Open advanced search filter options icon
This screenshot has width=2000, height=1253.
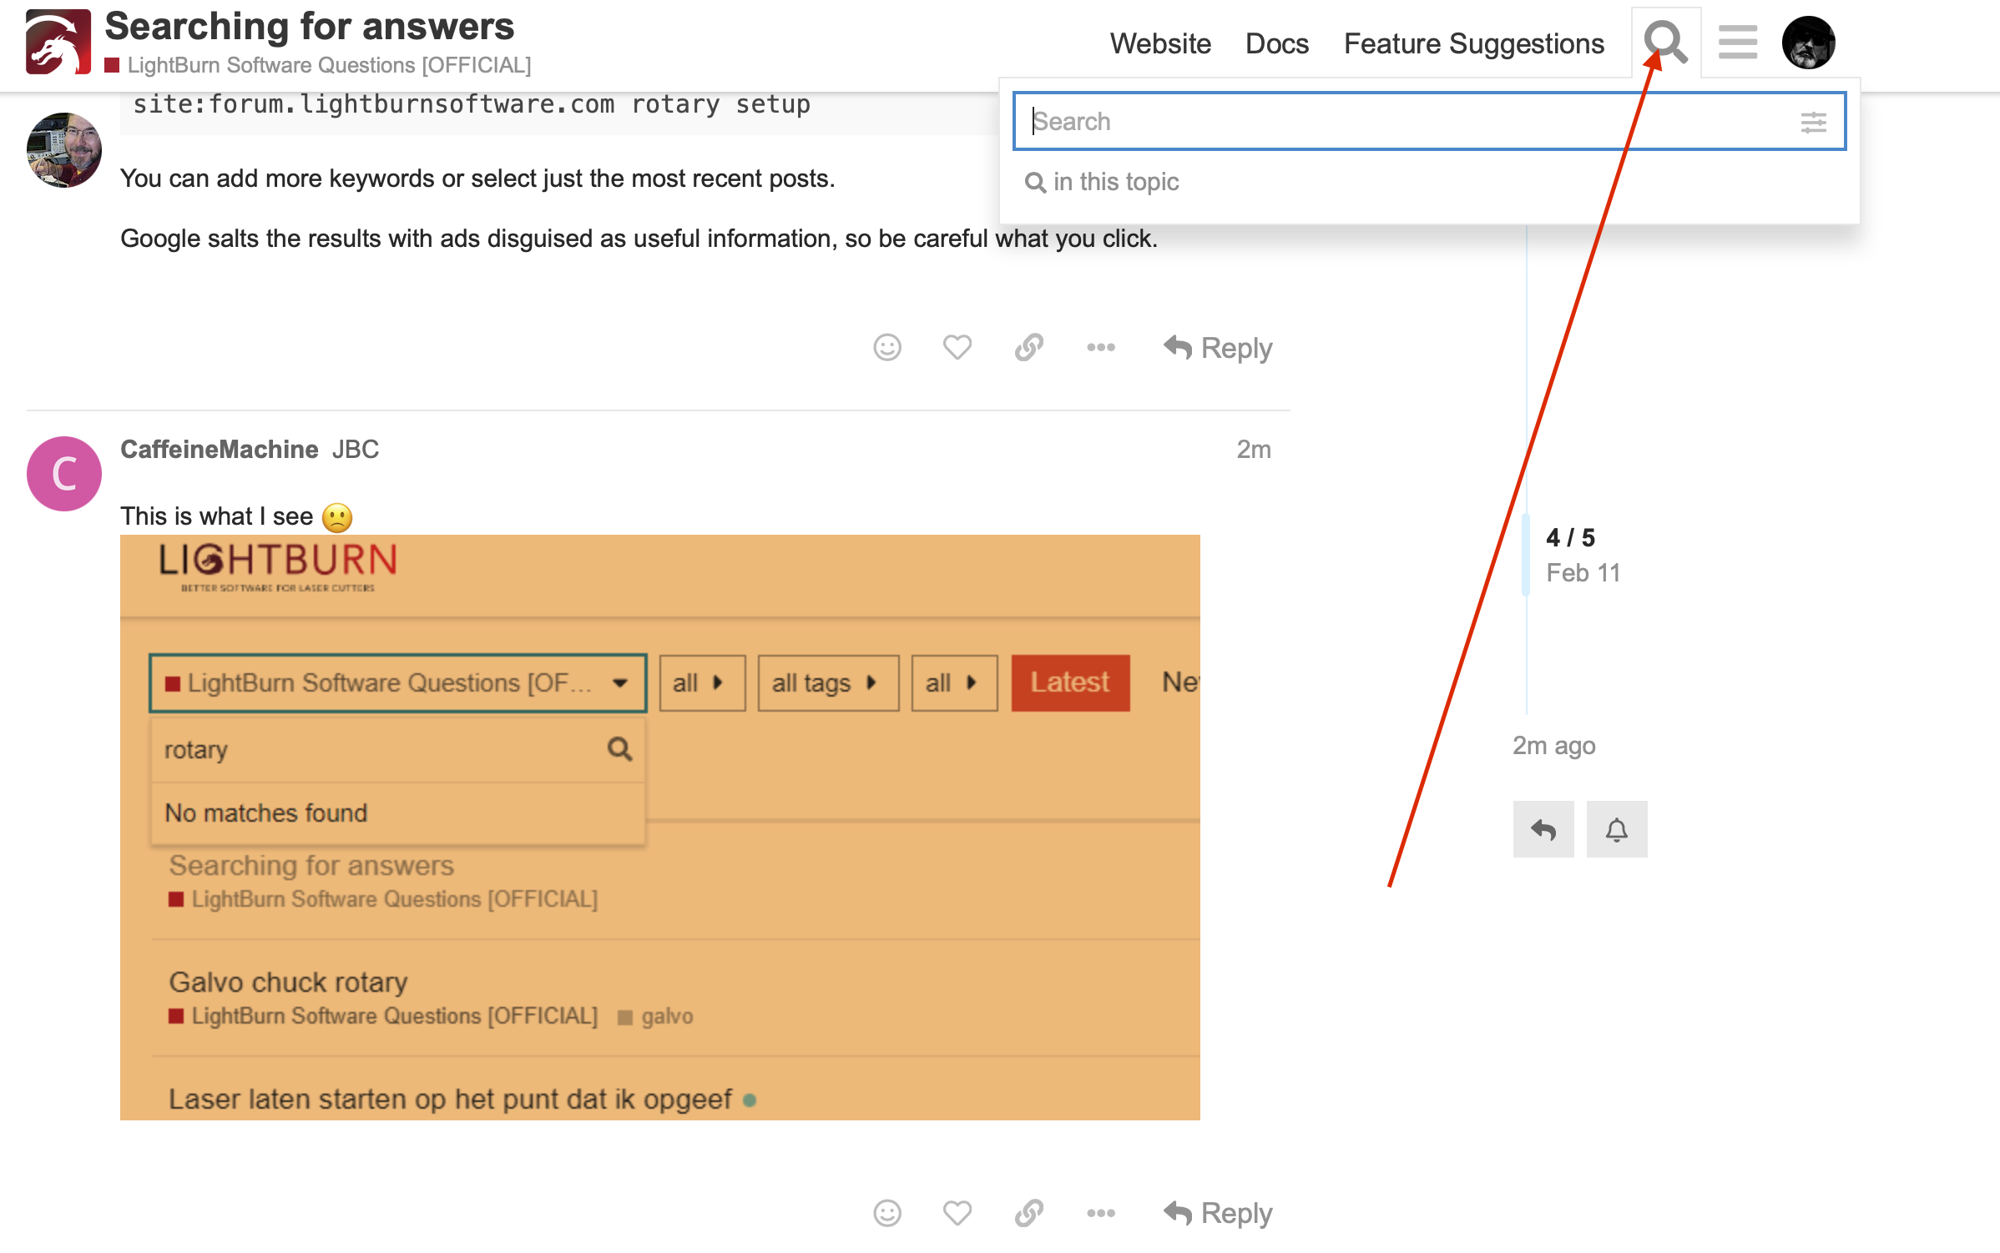pos(1813,123)
